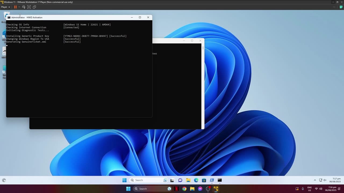
Task: Click 'Generating GenuineTicket.xml' line
Action: coord(26,42)
